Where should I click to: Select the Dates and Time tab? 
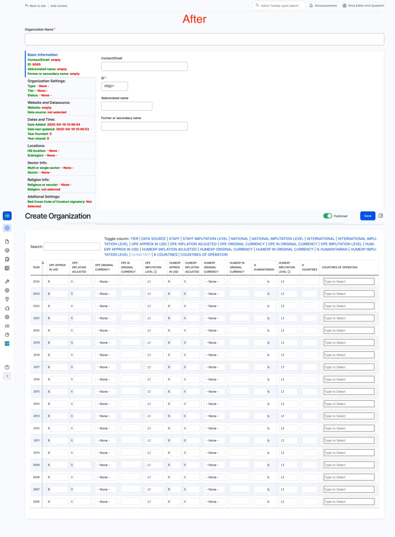tap(61, 129)
